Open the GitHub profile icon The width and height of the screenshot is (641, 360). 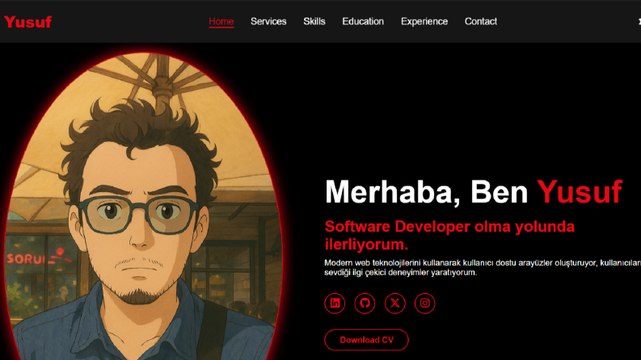tap(365, 303)
